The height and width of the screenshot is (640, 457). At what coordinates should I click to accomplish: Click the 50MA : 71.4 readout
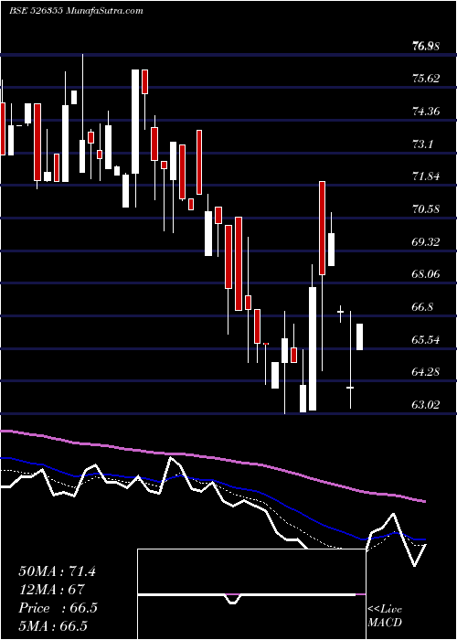(x=57, y=571)
